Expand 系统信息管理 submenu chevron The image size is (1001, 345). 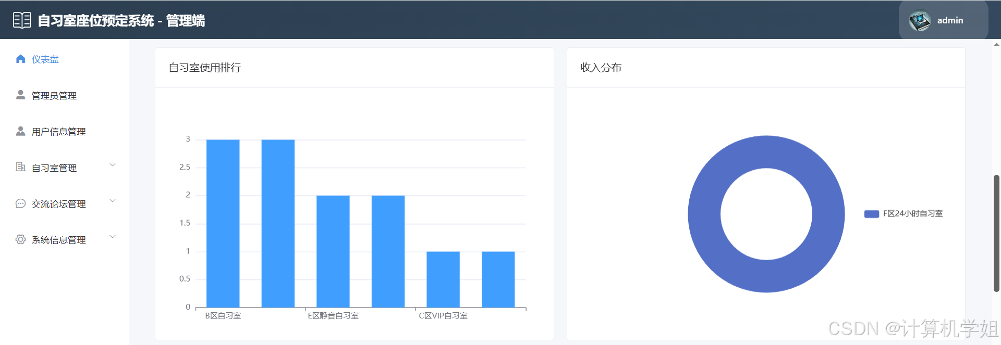[x=113, y=237]
